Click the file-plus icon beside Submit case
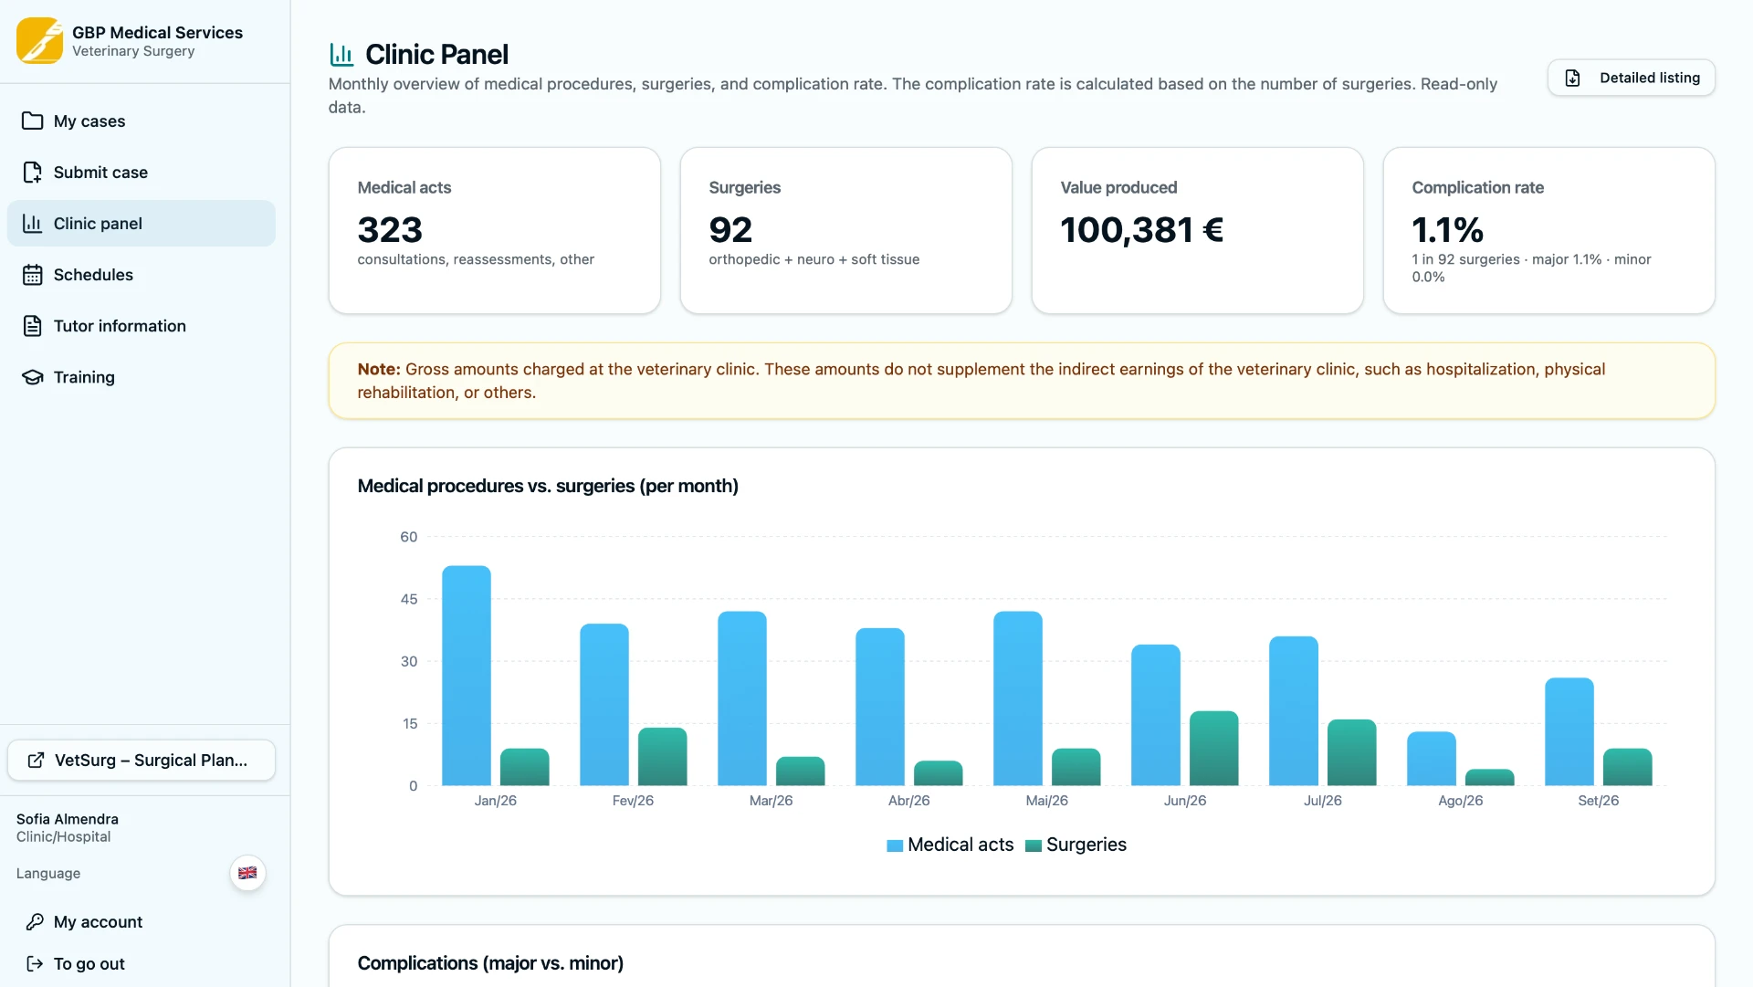 pyautogui.click(x=33, y=173)
